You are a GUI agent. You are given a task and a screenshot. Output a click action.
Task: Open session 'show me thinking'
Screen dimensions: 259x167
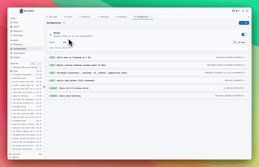coord(26,96)
